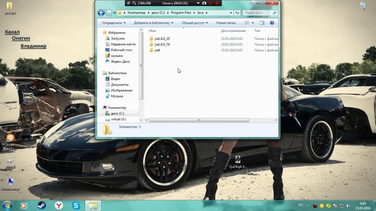The height and width of the screenshot is (211, 376).
Task: Open музыка favorite in navigation pane
Action: pyautogui.click(x=116, y=56)
